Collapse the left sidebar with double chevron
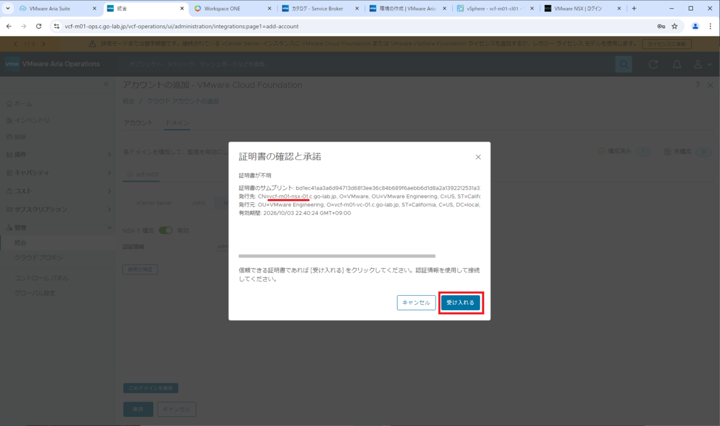 [106, 85]
